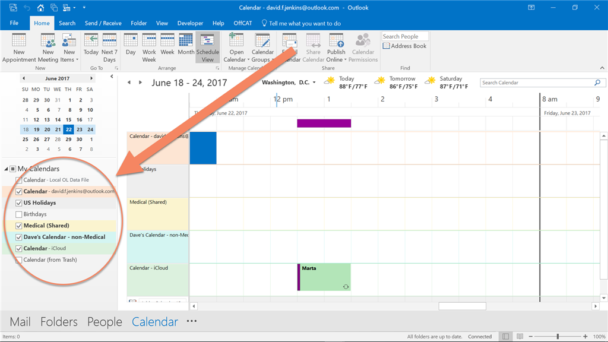Check the Birthdays calendar
This screenshot has height=342, width=608.
18,214
